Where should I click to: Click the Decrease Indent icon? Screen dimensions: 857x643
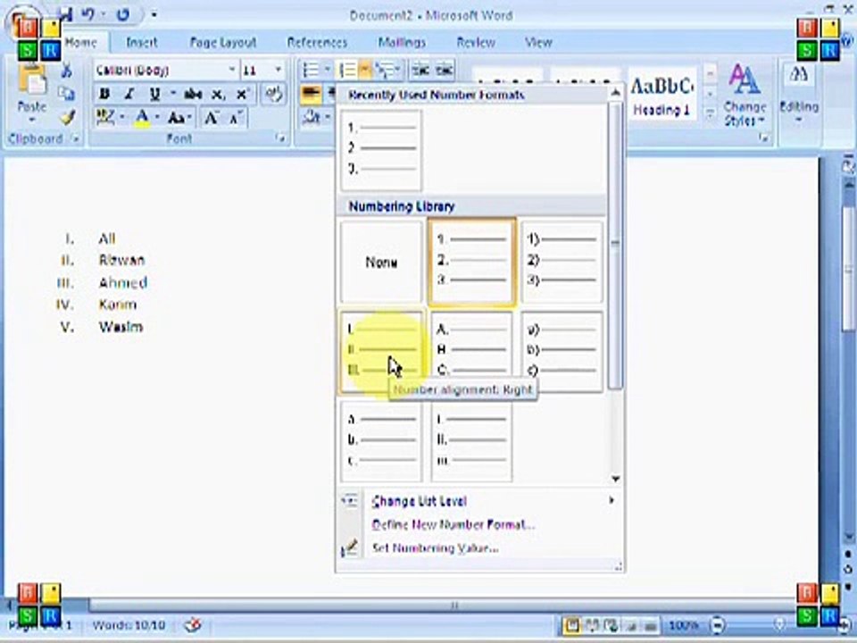tap(420, 70)
